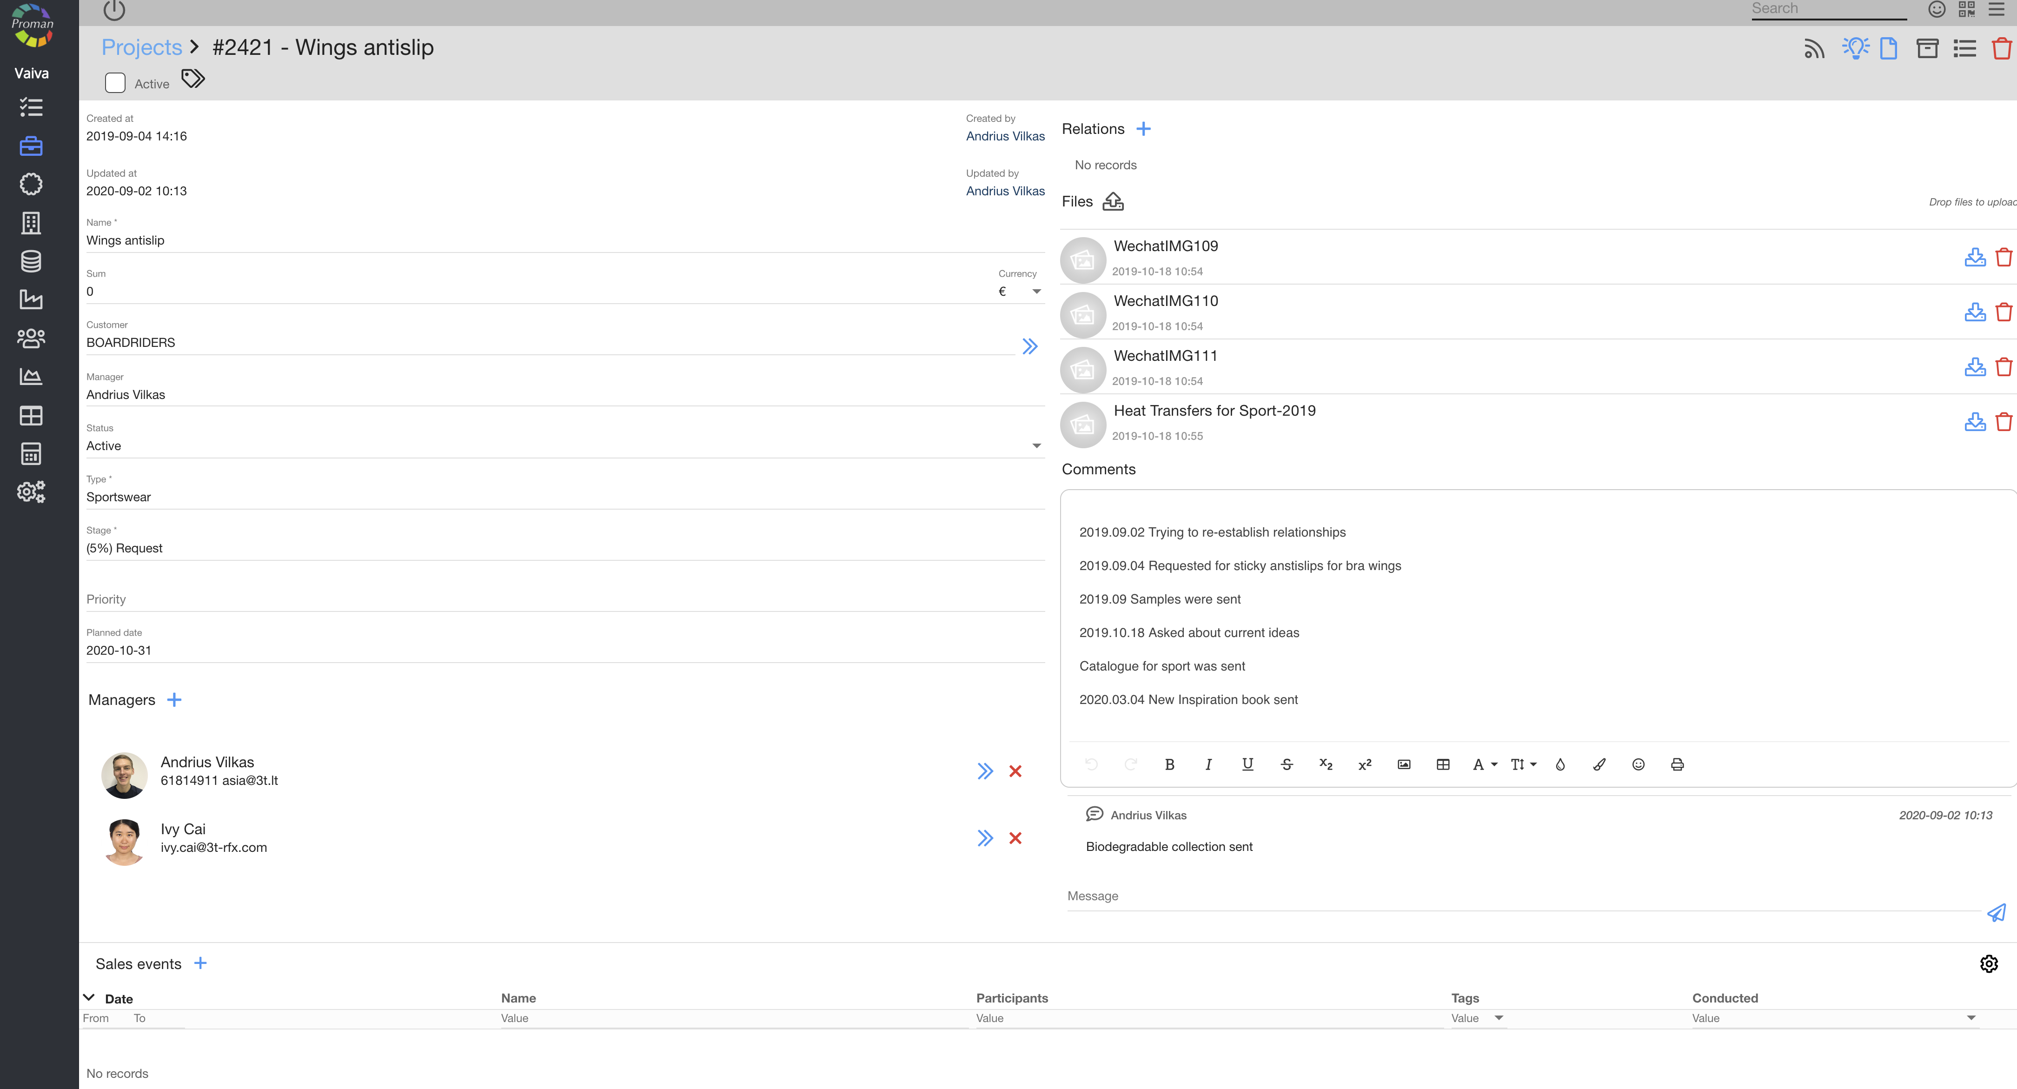Toggle underline formatting in comments editor
The height and width of the screenshot is (1089, 2017).
1247,765
